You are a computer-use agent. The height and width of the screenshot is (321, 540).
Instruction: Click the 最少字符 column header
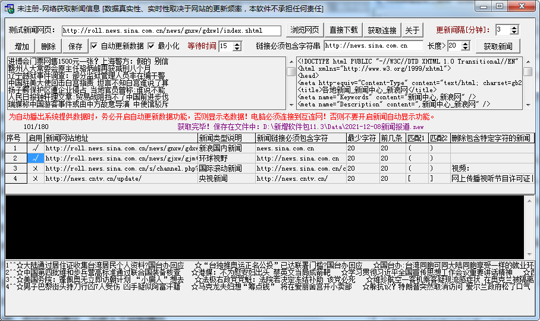tap(363, 139)
